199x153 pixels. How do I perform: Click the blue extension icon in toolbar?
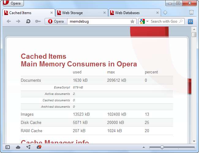point(190,21)
